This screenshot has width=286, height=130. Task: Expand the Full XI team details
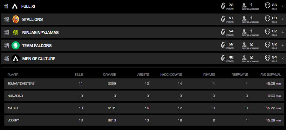(x=283, y=6)
